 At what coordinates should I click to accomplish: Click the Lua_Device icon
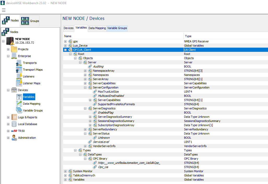pos(70,46)
